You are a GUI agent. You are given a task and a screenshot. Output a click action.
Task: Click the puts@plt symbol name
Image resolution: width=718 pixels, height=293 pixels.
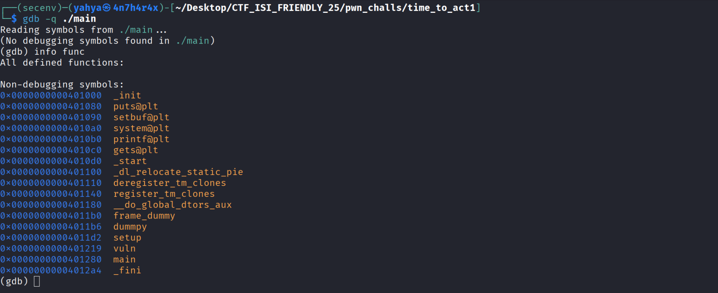[136, 107]
